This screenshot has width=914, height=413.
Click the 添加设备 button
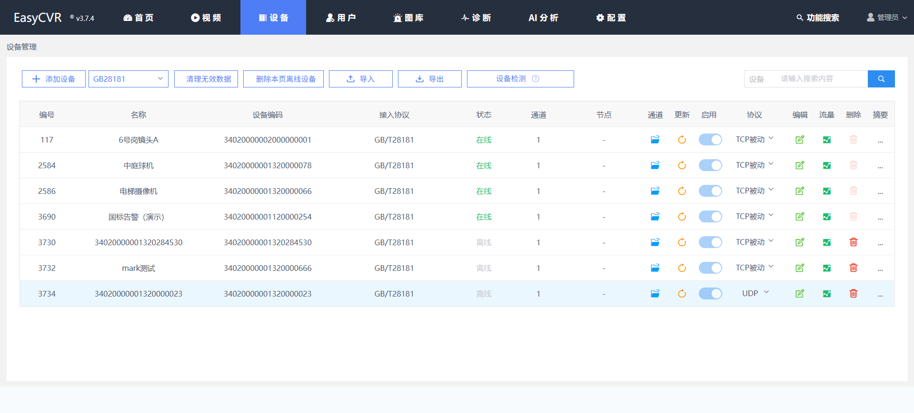[54, 79]
